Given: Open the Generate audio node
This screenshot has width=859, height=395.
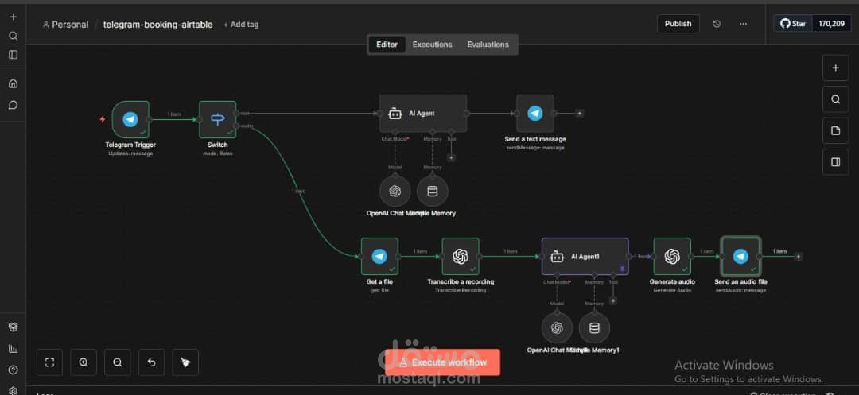Looking at the screenshot, I should [x=672, y=256].
